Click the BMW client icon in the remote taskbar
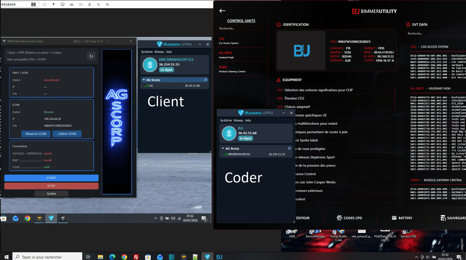This screenshot has height=260, width=466. (x=63, y=218)
